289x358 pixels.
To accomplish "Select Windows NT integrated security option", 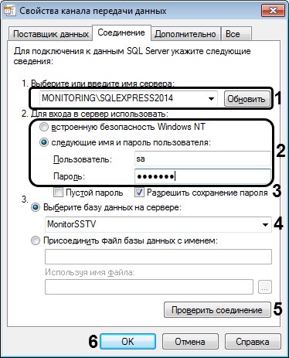I will tap(44, 127).
